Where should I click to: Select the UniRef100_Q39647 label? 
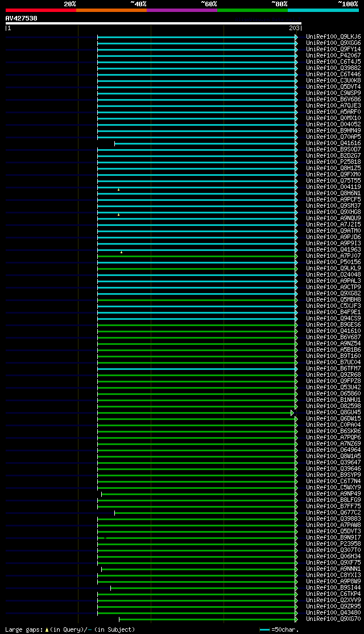tap(333, 463)
